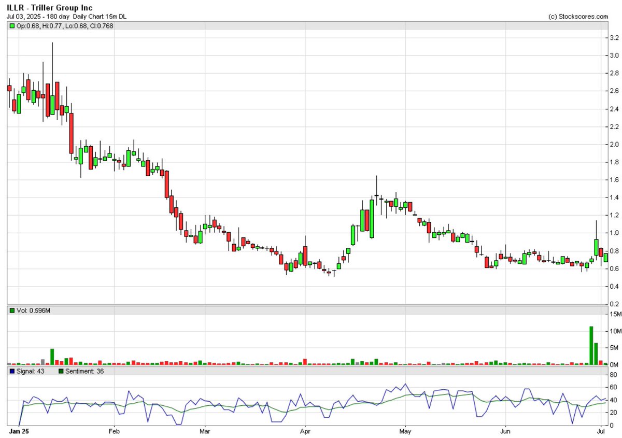This screenshot has width=622, height=438.
Task: Click the 'Jun' date axis label
Action: (506, 431)
